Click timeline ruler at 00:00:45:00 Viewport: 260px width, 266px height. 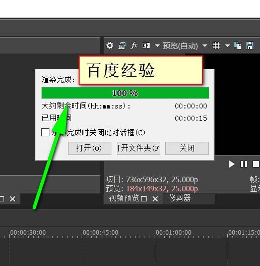pos(100,232)
